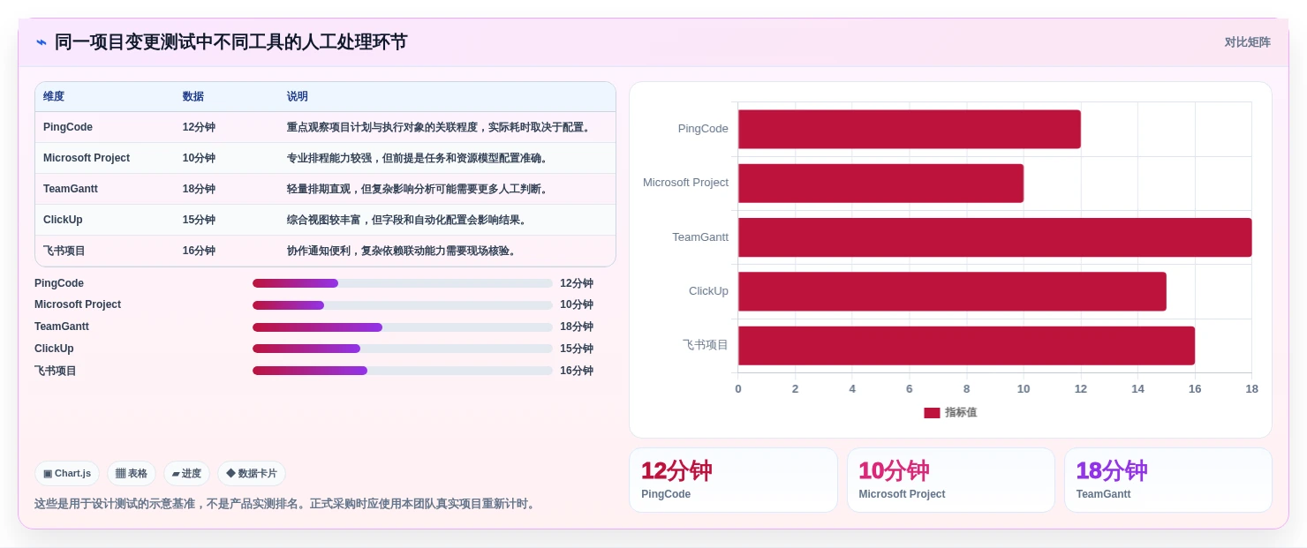Click the 飞书项目 bar in the chart
The height and width of the screenshot is (548, 1307).
[x=966, y=346]
